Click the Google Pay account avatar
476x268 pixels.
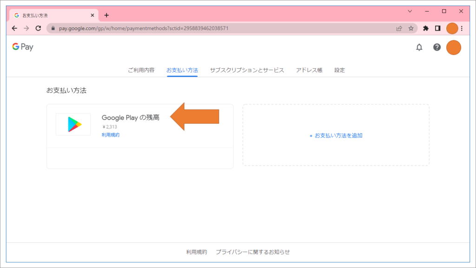tap(454, 47)
